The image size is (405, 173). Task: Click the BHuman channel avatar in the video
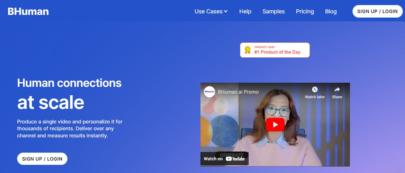[x=209, y=92]
